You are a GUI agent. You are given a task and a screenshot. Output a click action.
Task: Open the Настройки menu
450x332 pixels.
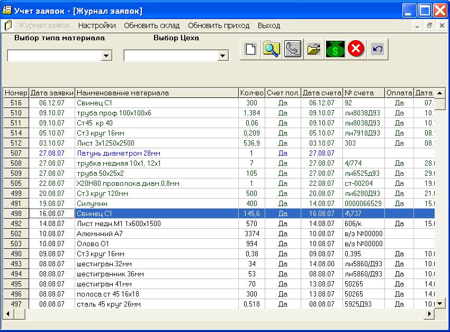click(97, 25)
